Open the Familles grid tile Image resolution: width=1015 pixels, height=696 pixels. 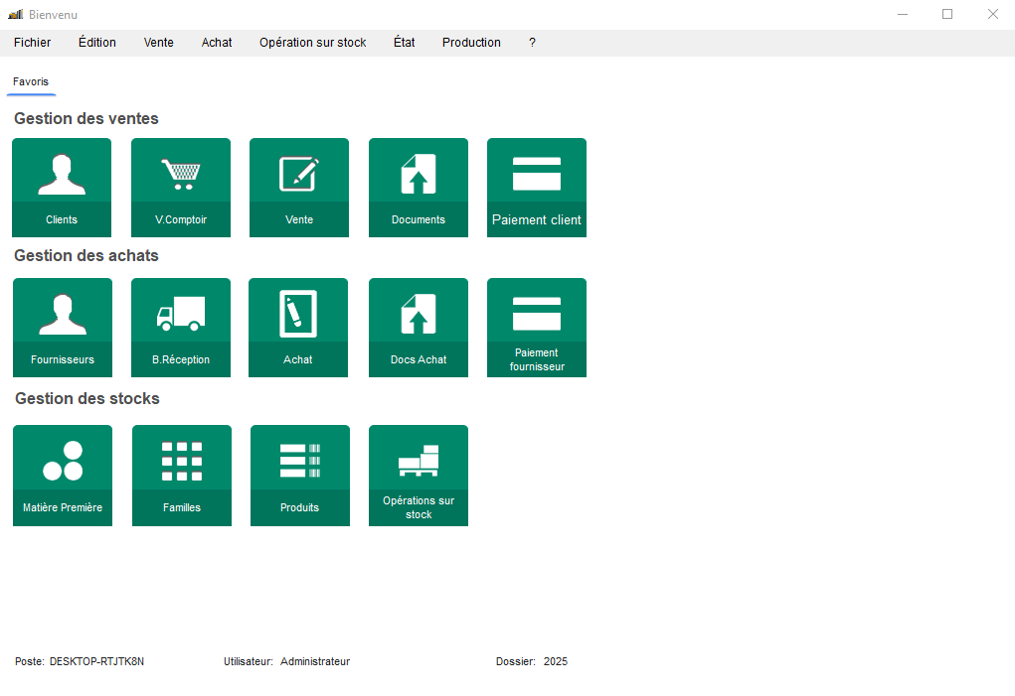[x=182, y=475]
